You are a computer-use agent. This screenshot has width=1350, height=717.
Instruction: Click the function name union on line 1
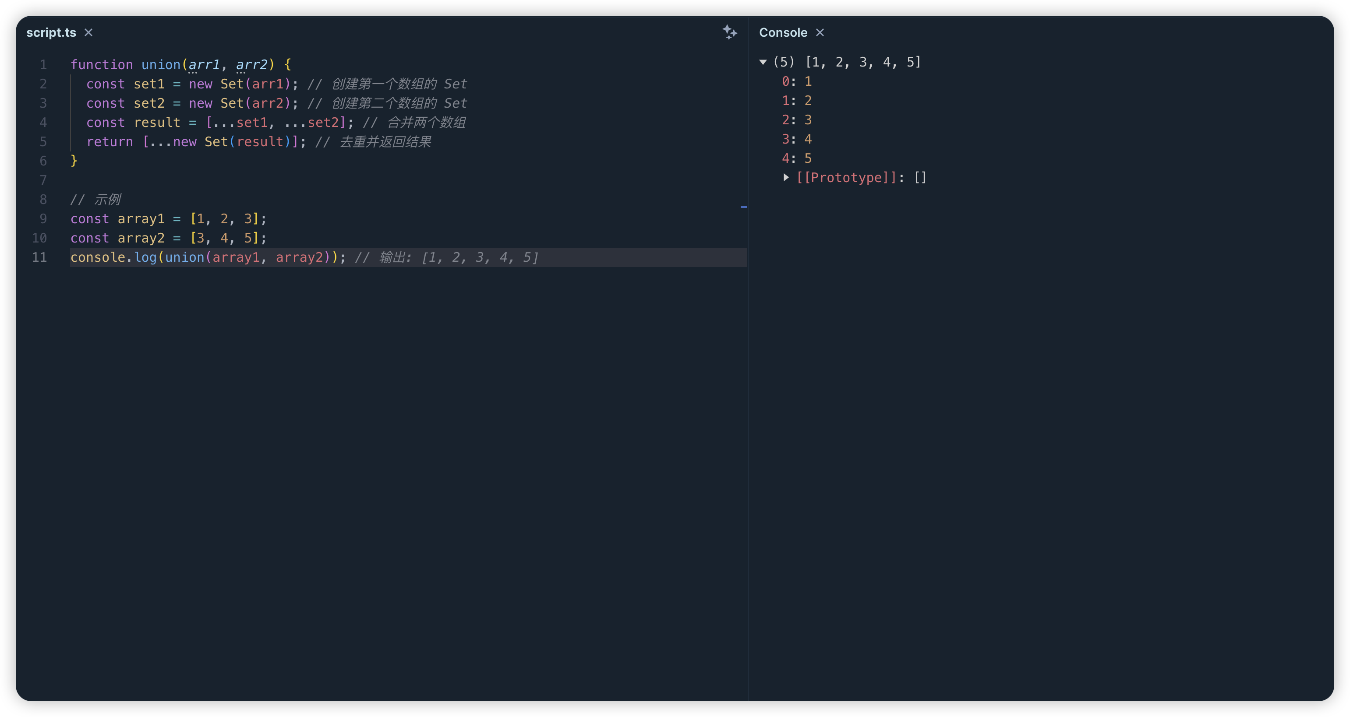point(161,65)
